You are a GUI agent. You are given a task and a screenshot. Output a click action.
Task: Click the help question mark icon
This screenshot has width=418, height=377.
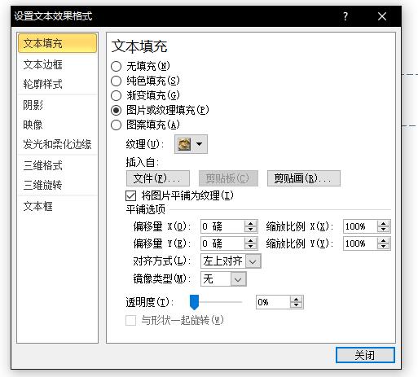pyautogui.click(x=345, y=16)
